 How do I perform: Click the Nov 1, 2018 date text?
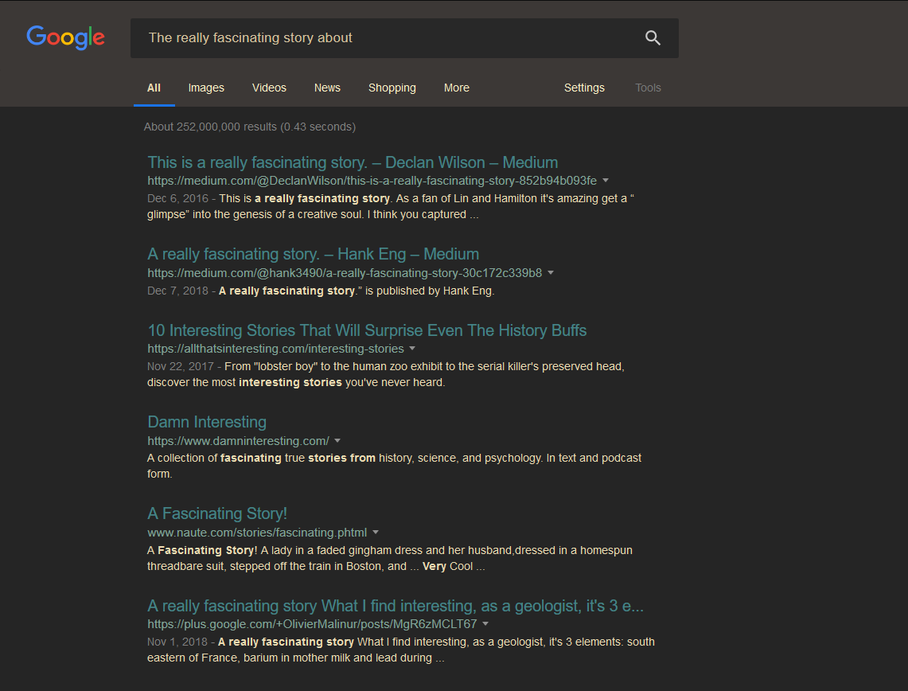tap(177, 641)
